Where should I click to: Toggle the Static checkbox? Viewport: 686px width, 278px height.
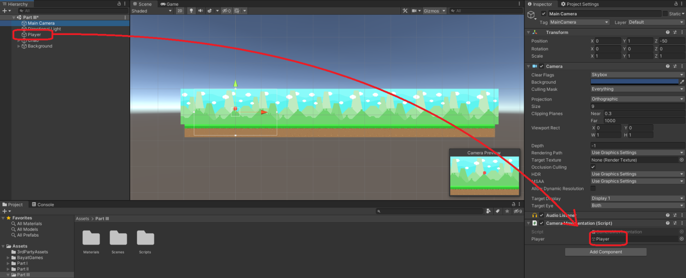point(665,14)
